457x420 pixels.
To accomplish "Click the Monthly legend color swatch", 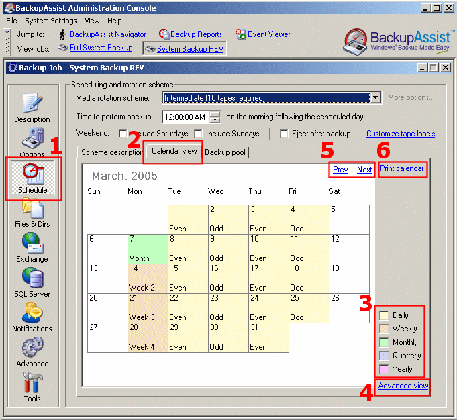I will (x=384, y=342).
